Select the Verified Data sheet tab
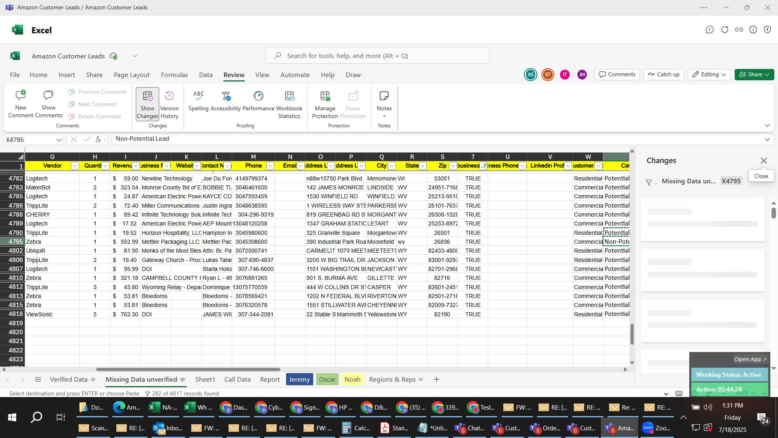Viewport: 778px width, 438px height. [x=72, y=380]
